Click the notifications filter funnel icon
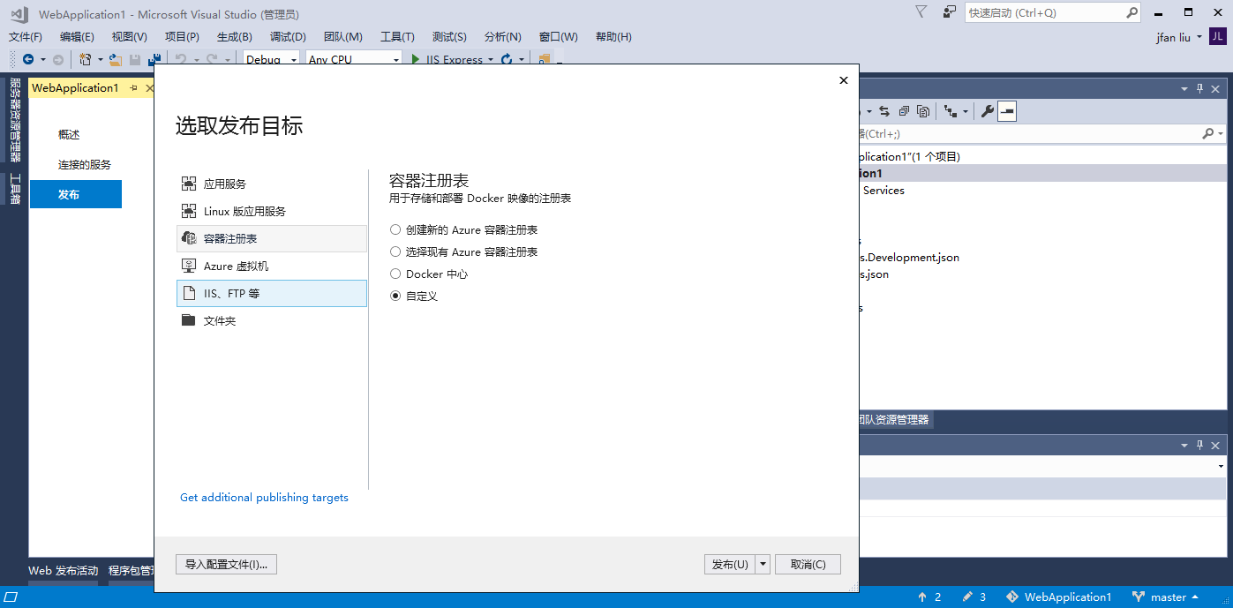Screen dimensions: 1233x608 [921, 11]
